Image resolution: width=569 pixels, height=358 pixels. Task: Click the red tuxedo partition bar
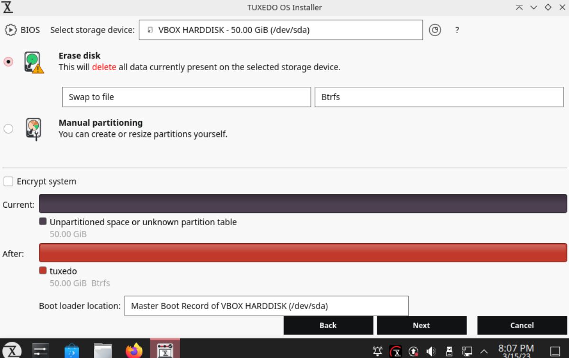(303, 252)
